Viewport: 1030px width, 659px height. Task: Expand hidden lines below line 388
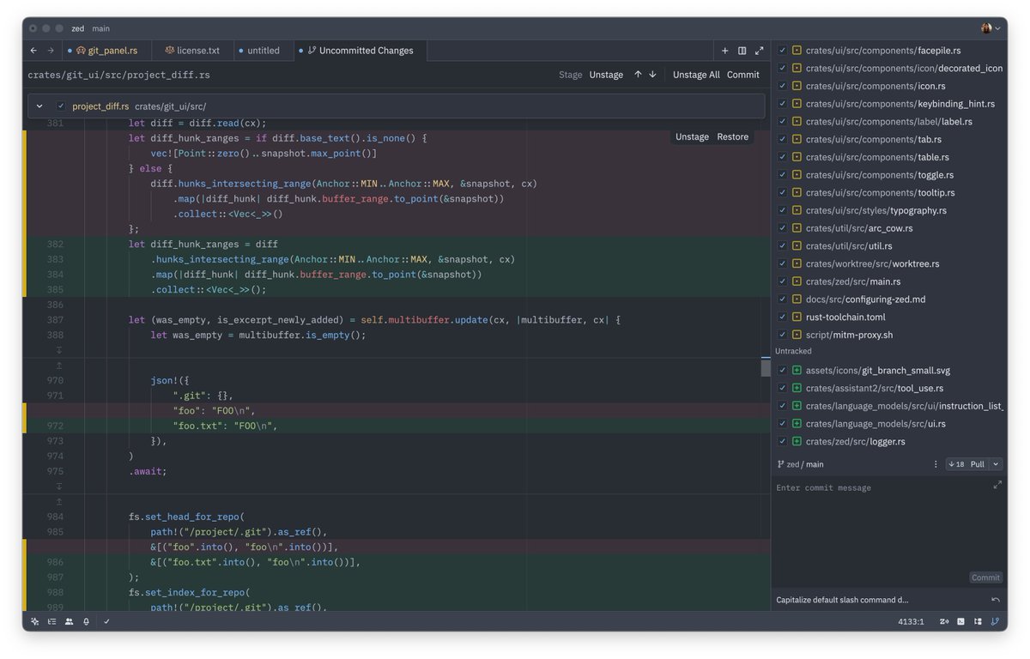tap(59, 350)
